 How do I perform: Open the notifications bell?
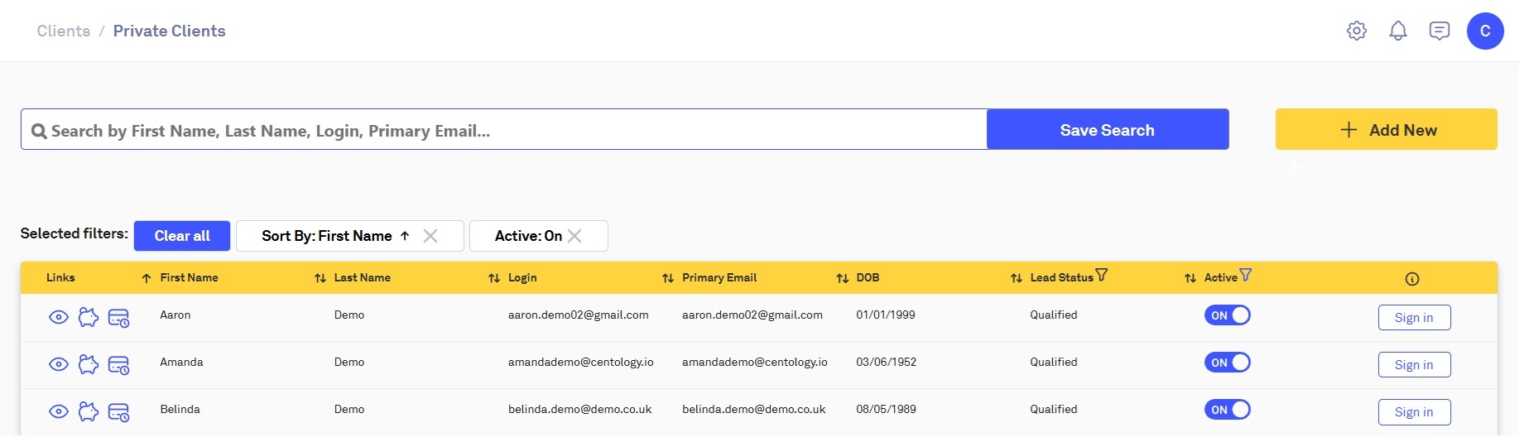coord(1398,31)
